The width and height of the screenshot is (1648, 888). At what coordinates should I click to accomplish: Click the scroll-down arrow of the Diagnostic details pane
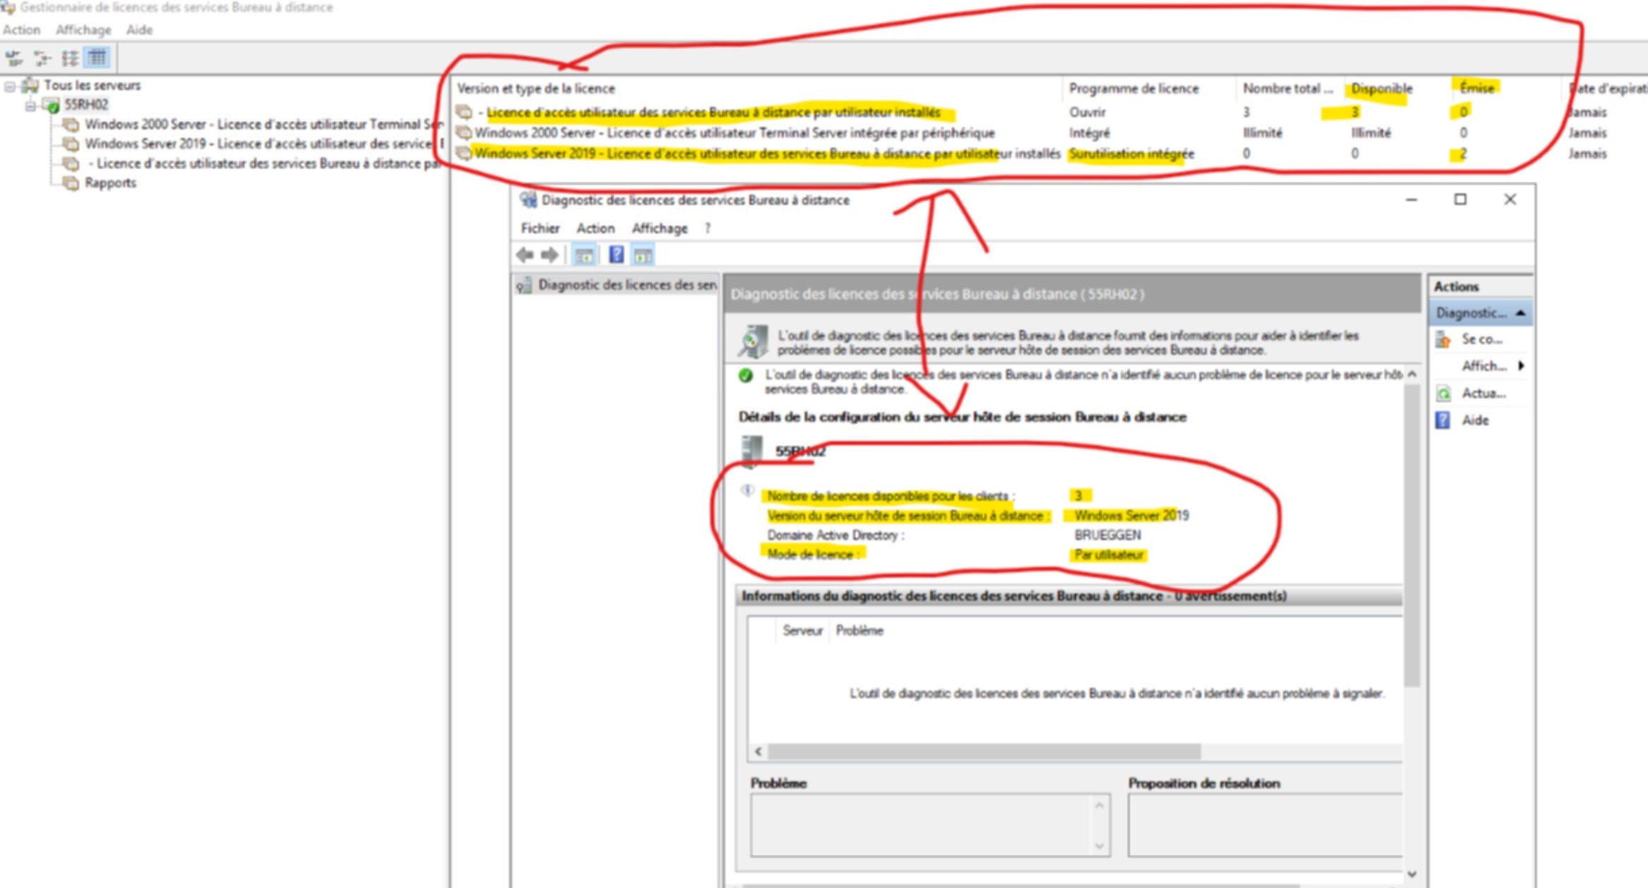[x=1411, y=874]
